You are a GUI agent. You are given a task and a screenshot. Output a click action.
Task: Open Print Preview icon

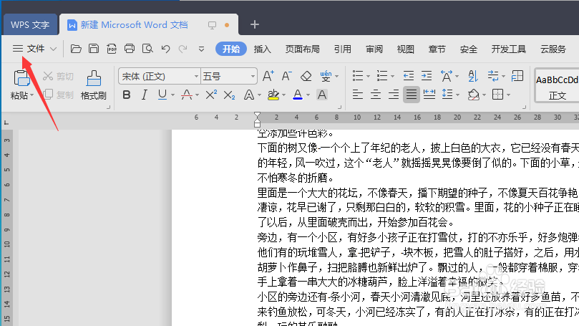pos(147,49)
